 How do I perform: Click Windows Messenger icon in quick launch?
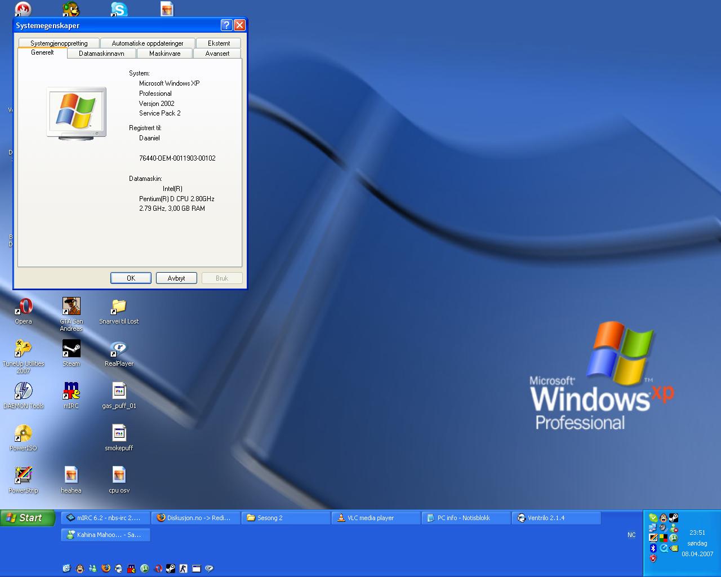click(x=92, y=569)
